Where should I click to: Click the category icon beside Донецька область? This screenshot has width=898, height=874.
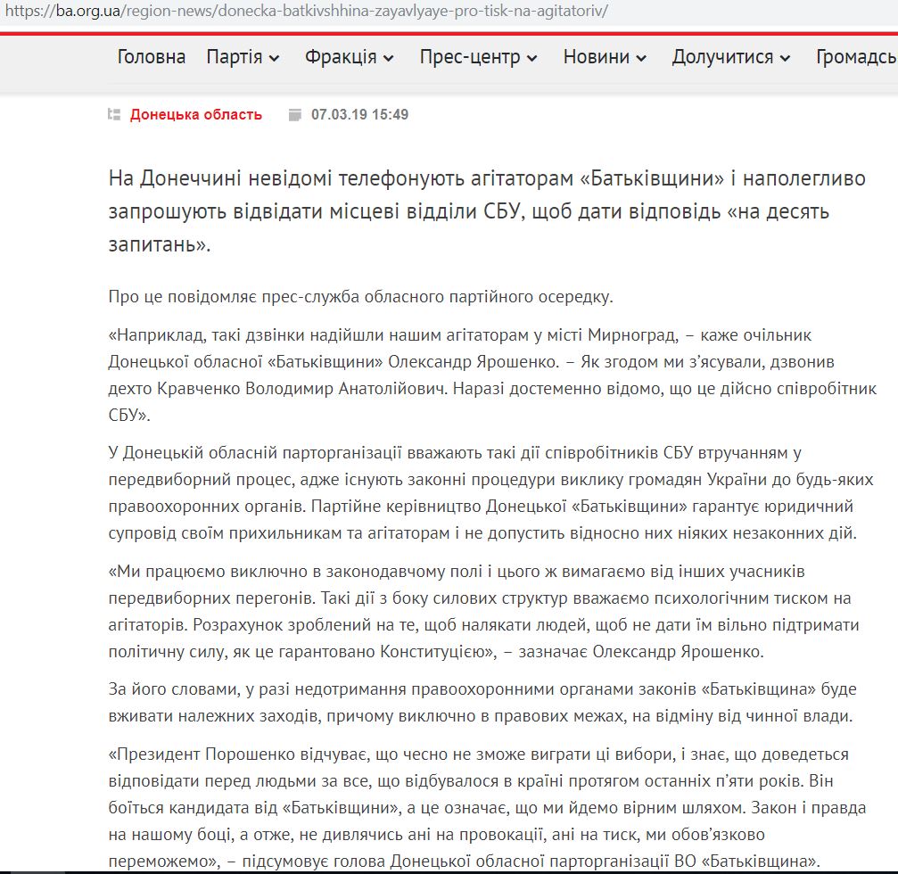pyautogui.click(x=114, y=114)
